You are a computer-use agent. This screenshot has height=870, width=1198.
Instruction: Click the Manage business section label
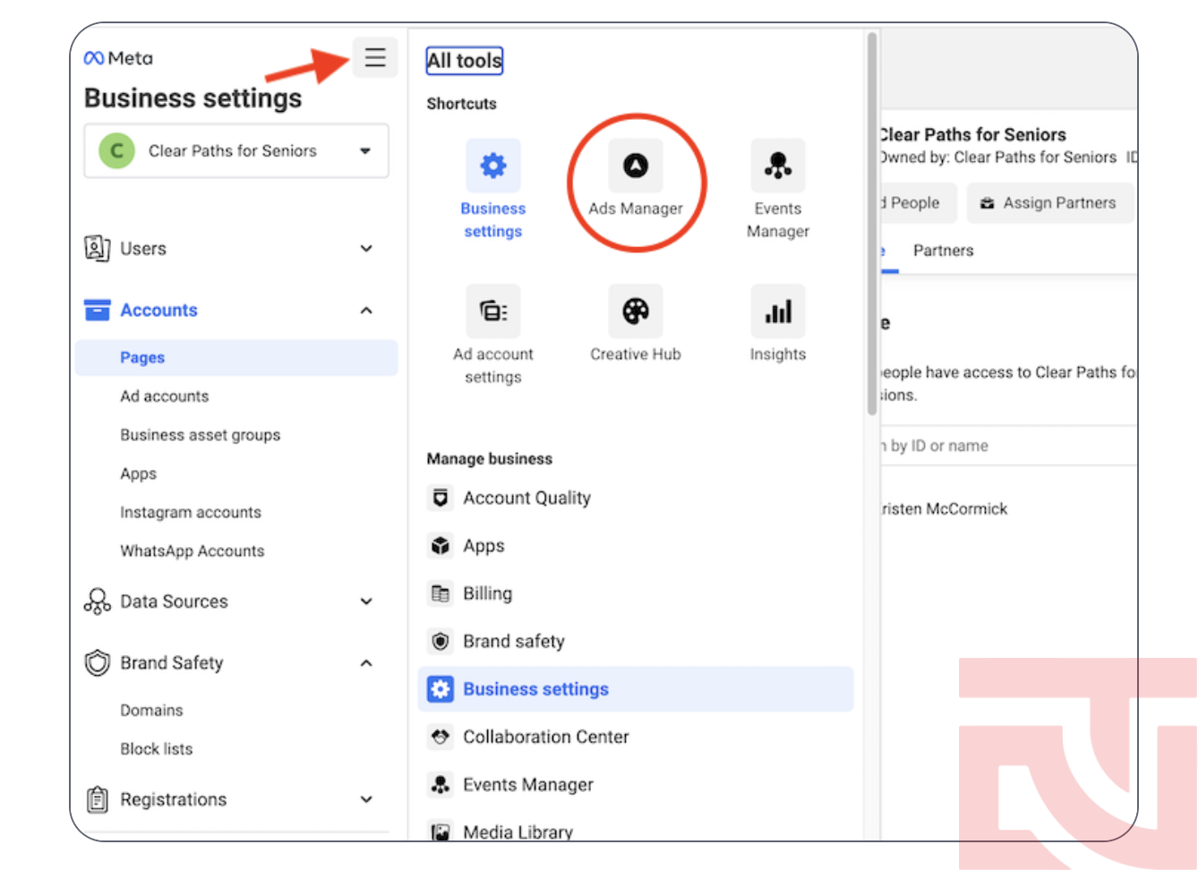click(490, 459)
